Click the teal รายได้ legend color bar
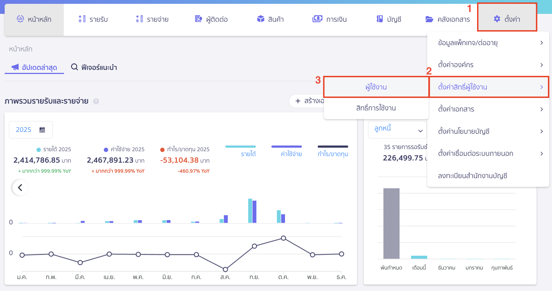The image size is (552, 291). tap(241, 146)
